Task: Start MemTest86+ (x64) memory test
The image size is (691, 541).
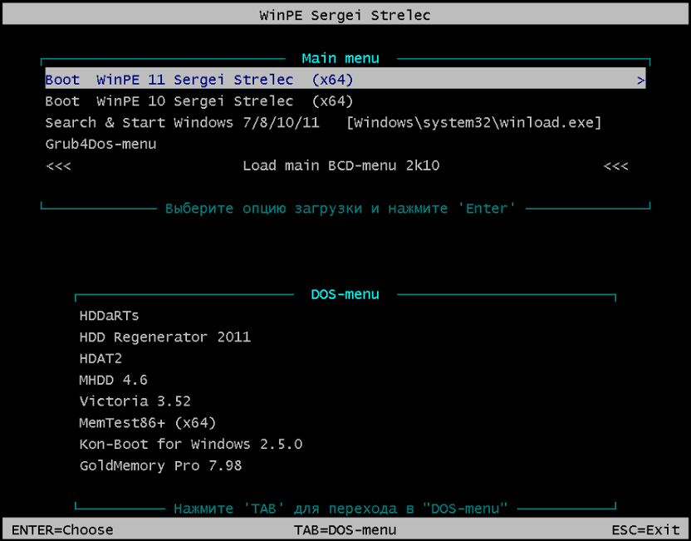Action: tap(147, 423)
